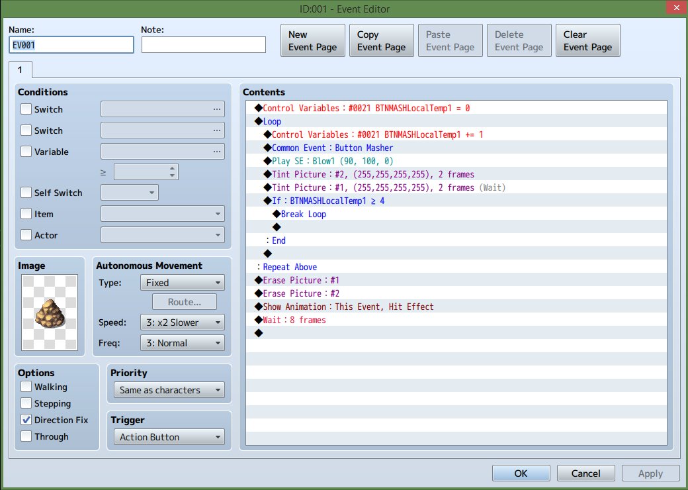Image resolution: width=688 pixels, height=490 pixels.
Task: Click into the empty Note field
Action: [204, 45]
